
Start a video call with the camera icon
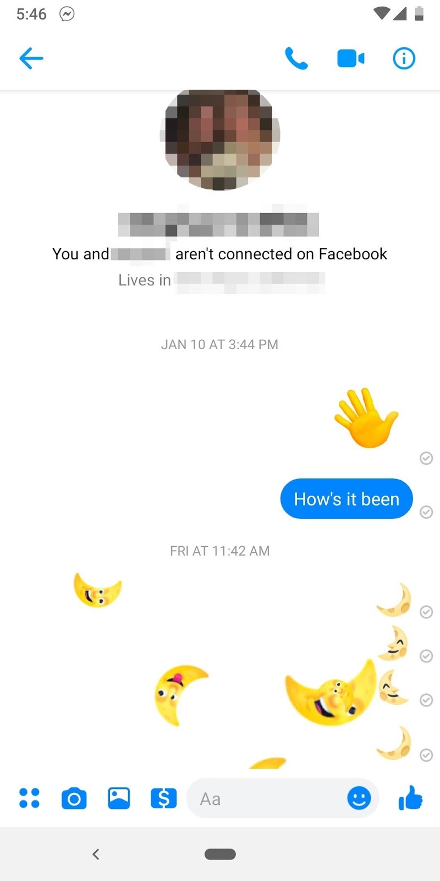click(x=350, y=58)
